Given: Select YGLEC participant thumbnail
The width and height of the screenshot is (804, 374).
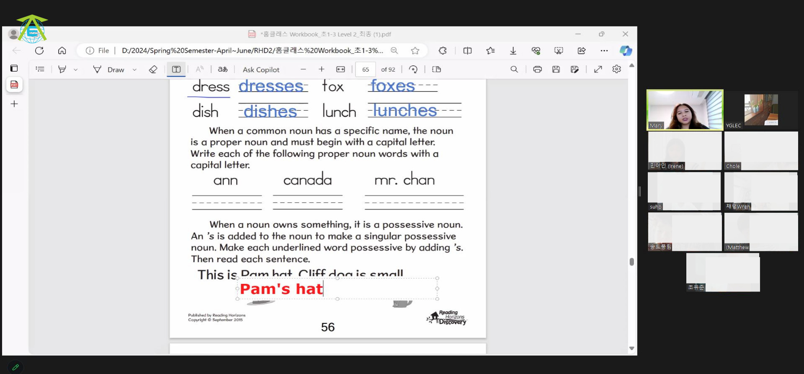Looking at the screenshot, I should coord(761,110).
